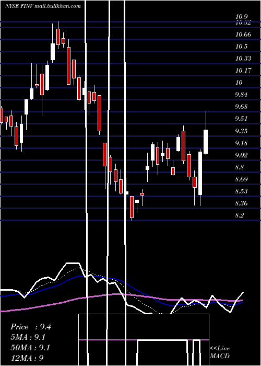Click the 8.69 price axis label
The height and width of the screenshot is (366, 261).
pyautogui.click(x=241, y=179)
